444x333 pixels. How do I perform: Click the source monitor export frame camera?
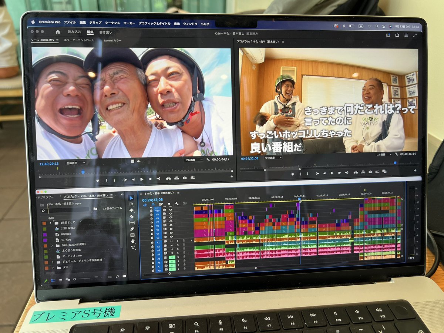click(x=185, y=178)
